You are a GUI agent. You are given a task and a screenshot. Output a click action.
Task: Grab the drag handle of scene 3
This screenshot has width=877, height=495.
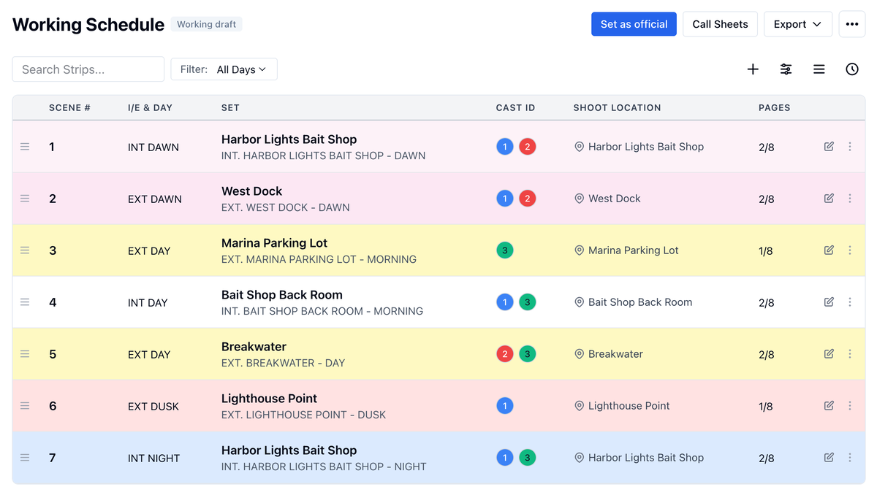point(25,250)
